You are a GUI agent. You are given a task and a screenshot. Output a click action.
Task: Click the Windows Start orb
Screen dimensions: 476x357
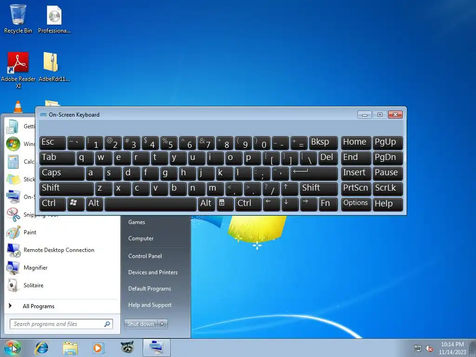13,348
